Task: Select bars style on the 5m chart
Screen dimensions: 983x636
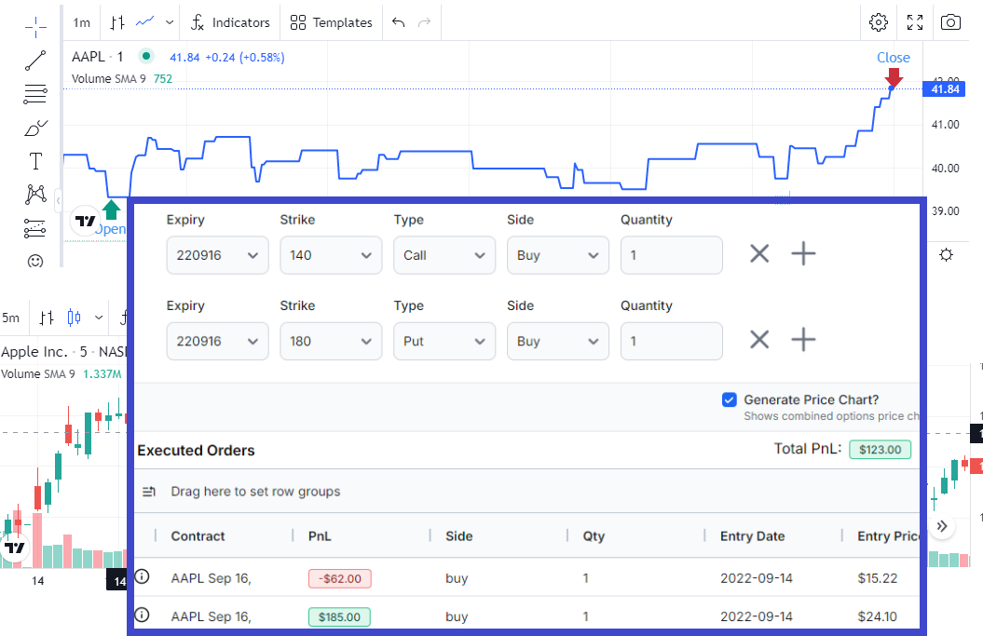Action: [x=47, y=318]
